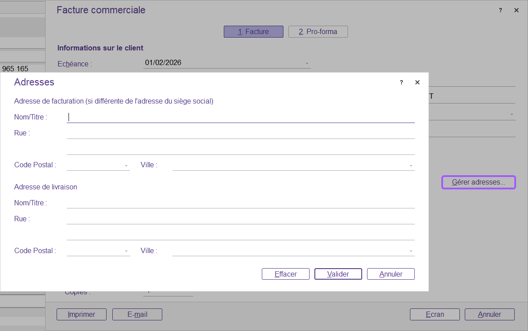
Task: Close the Adresses dialog with the X
Action: [x=417, y=82]
